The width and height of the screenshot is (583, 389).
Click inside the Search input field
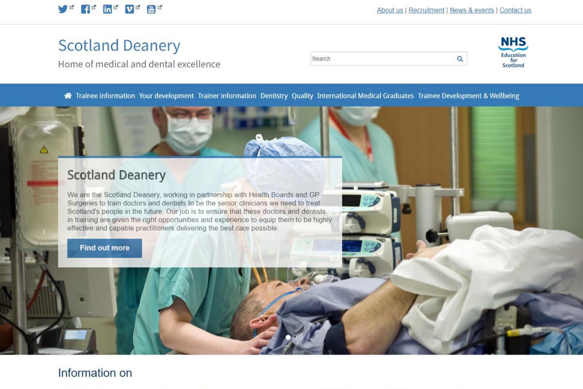coord(381,59)
